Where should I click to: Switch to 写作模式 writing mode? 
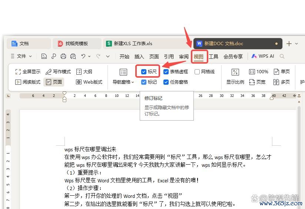pyautogui.click(x=58, y=72)
